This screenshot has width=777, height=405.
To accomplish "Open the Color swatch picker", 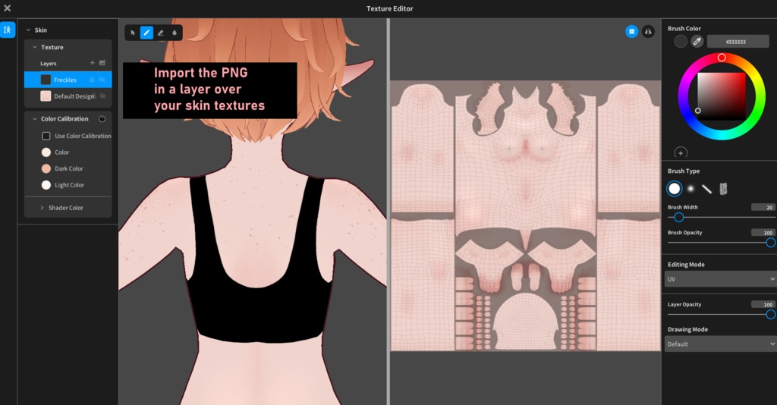I will coord(46,152).
